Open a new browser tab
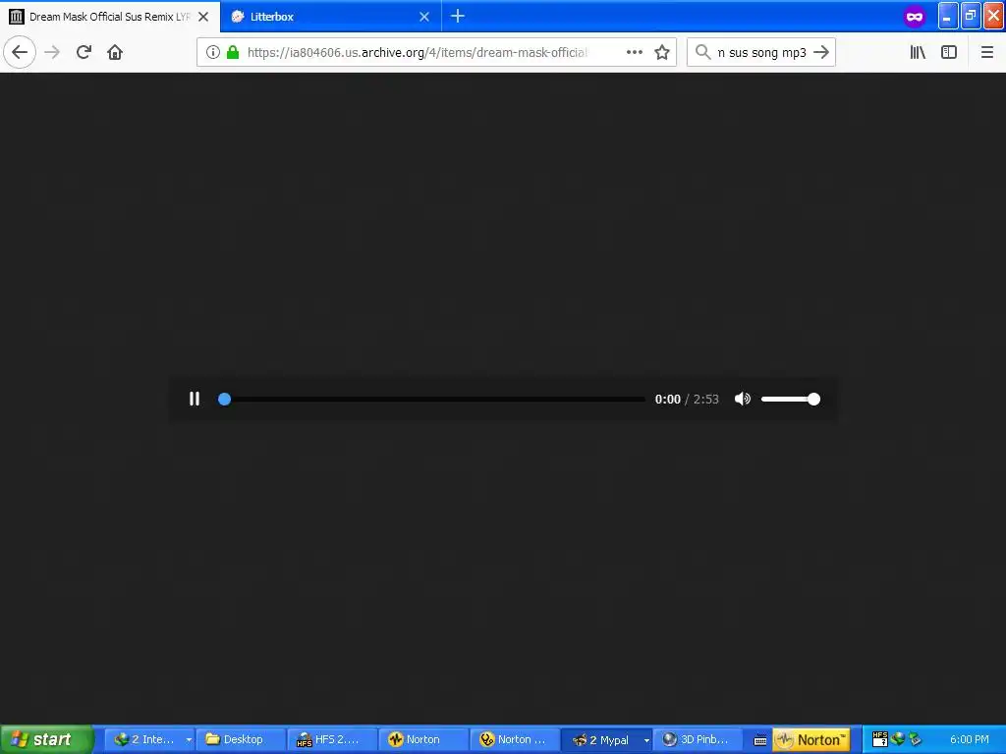Screen dimensions: 1006x754 458,16
